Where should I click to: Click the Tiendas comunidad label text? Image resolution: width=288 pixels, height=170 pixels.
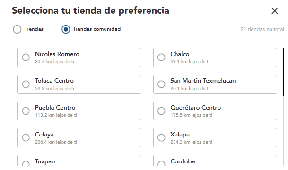[x=97, y=29]
